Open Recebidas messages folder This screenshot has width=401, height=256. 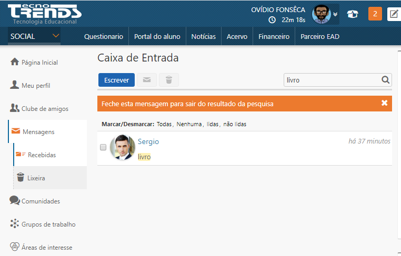coord(42,155)
